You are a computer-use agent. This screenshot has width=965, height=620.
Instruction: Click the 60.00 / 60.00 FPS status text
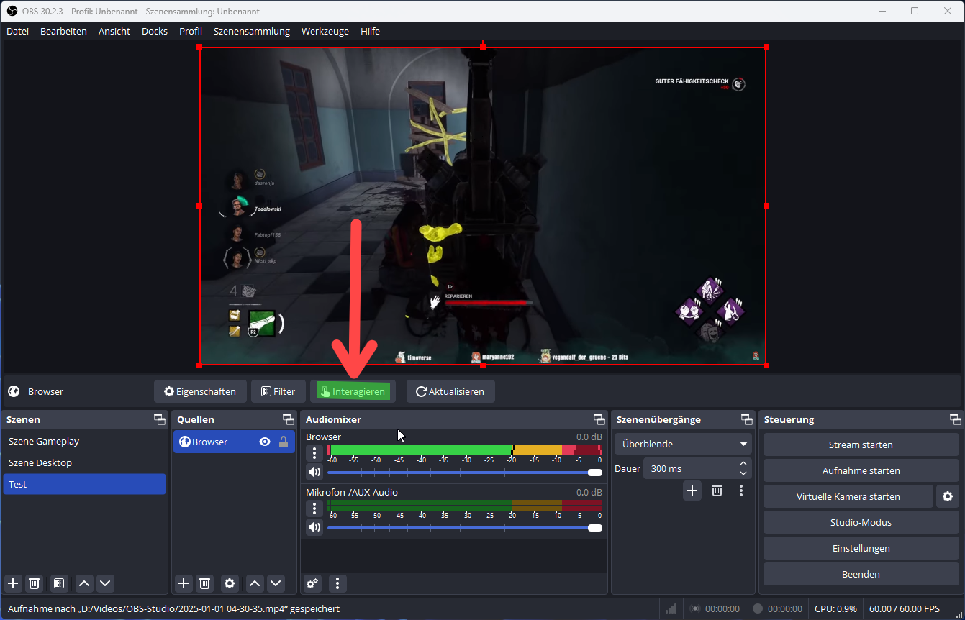(x=905, y=608)
